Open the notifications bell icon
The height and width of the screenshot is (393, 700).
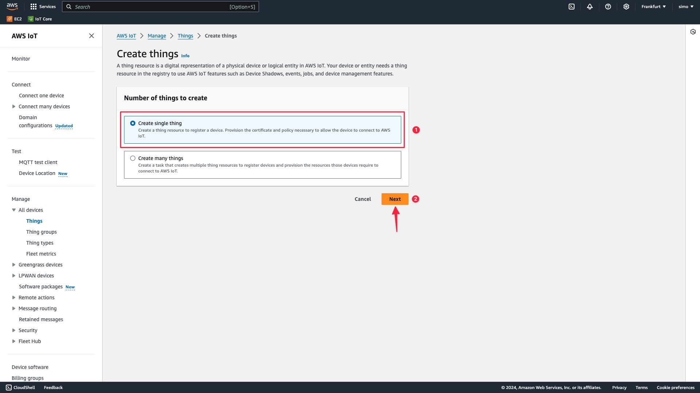tap(589, 7)
